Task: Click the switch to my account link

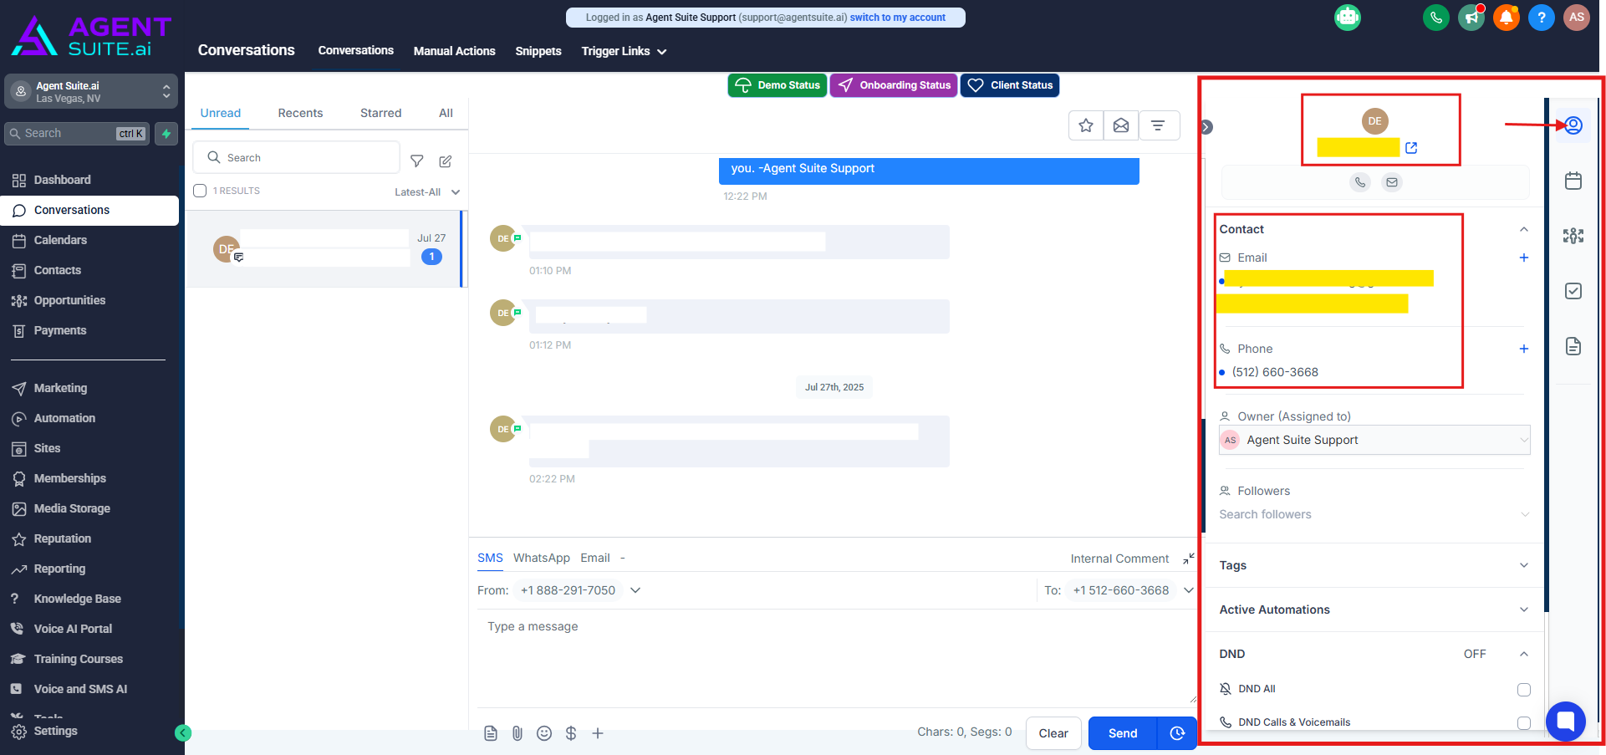Action: [898, 18]
